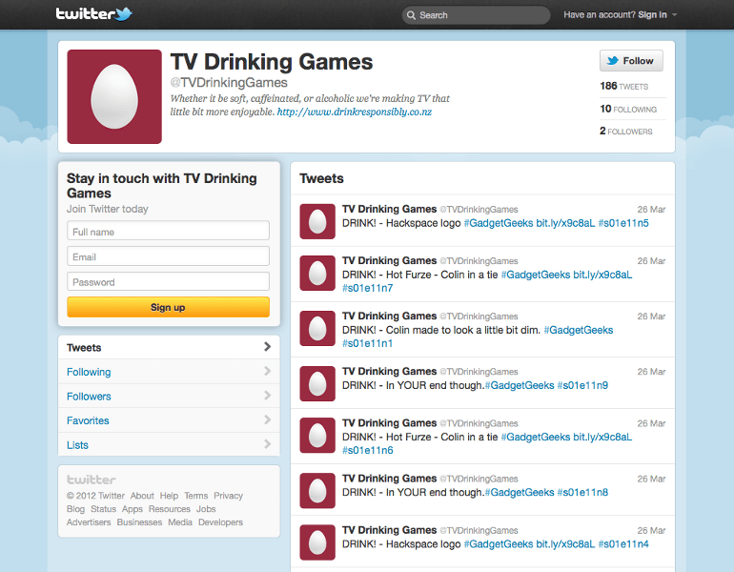Open the large TV Drinking Games egg avatar
This screenshot has width=734, height=572.
(x=114, y=96)
